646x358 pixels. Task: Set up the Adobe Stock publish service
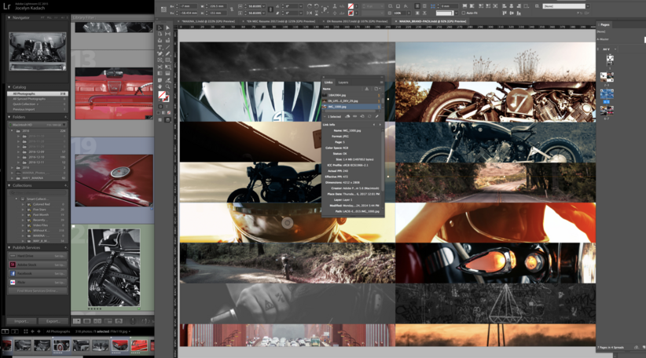(59, 265)
